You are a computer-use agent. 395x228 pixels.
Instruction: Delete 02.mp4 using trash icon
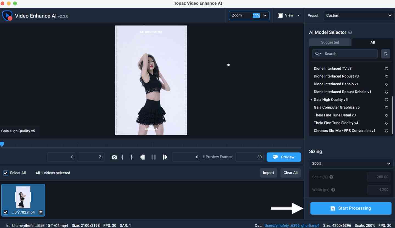tap(41, 212)
